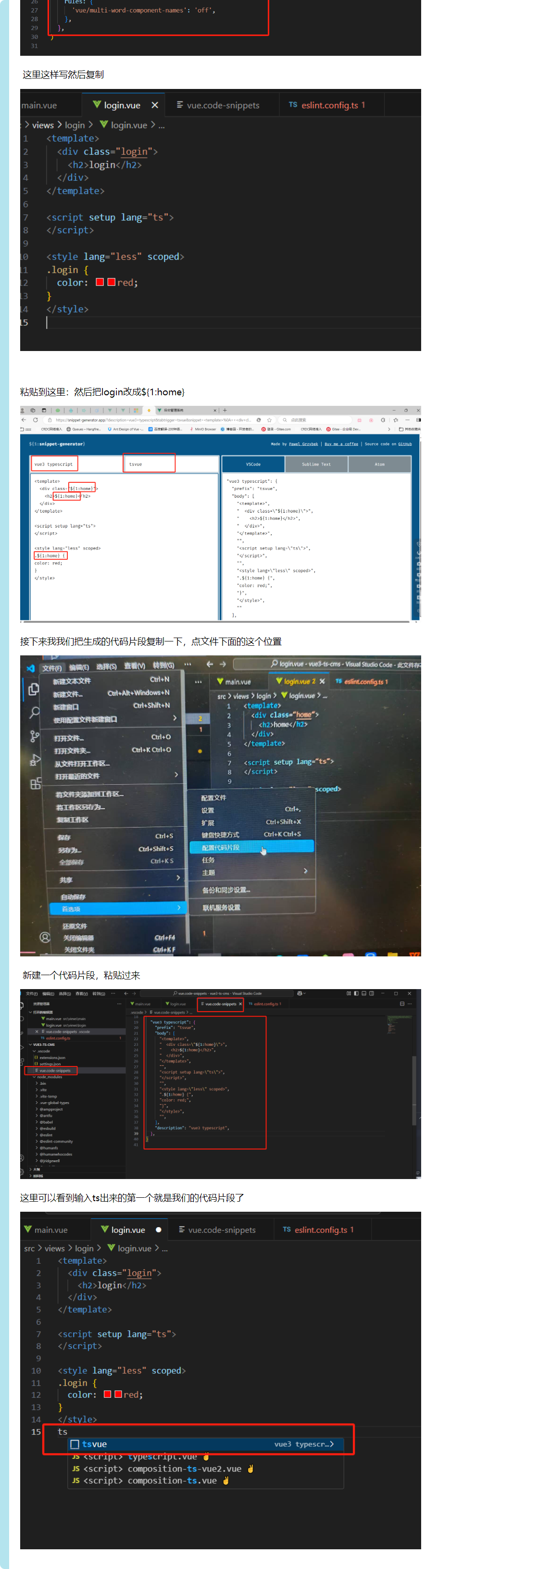This screenshot has height=1569, width=550.
Task: Toggle primary sidebar layout icon in VS Code title bar
Action: tap(356, 993)
